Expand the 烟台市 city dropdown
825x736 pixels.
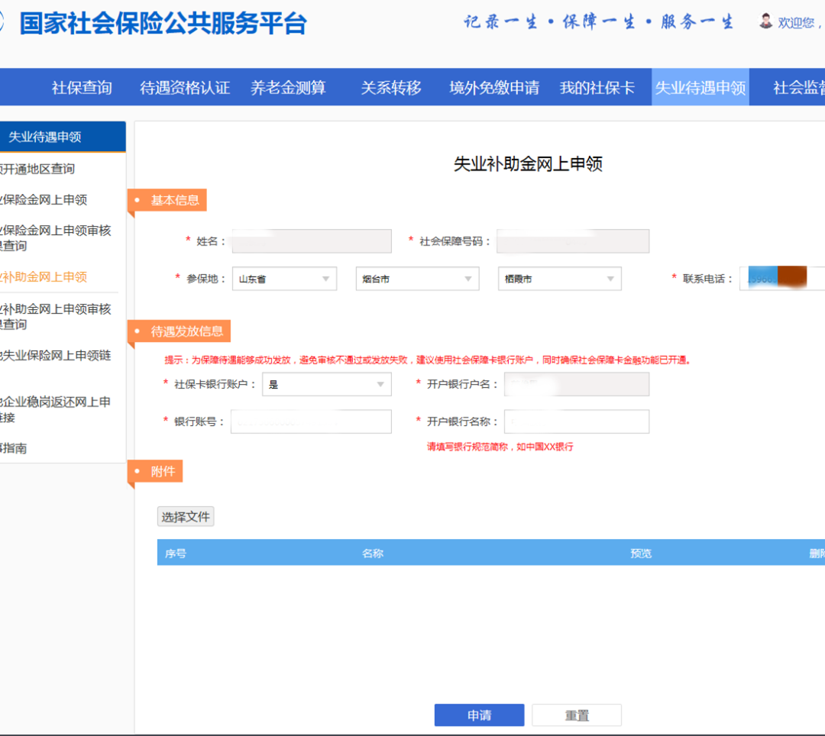coord(417,279)
